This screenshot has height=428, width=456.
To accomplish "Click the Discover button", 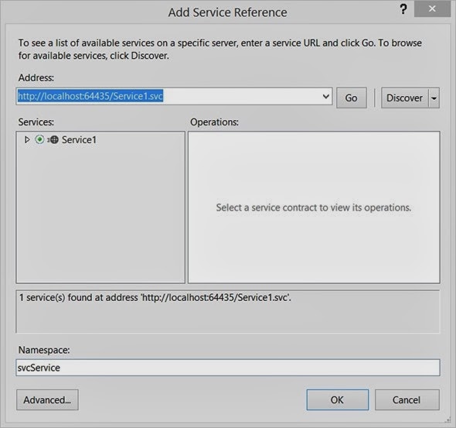I will tap(404, 98).
